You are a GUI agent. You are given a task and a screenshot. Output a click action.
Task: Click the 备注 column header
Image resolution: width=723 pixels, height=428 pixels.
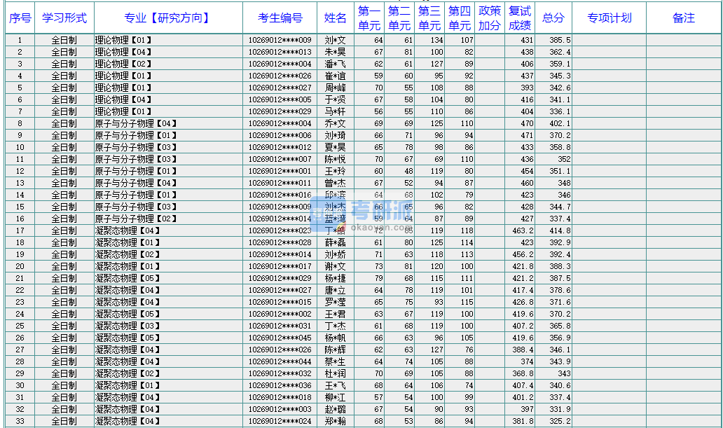[683, 18]
